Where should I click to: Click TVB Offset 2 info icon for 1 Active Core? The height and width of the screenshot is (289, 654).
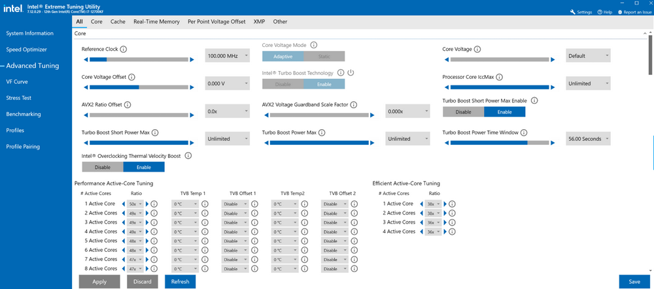pos(354,204)
